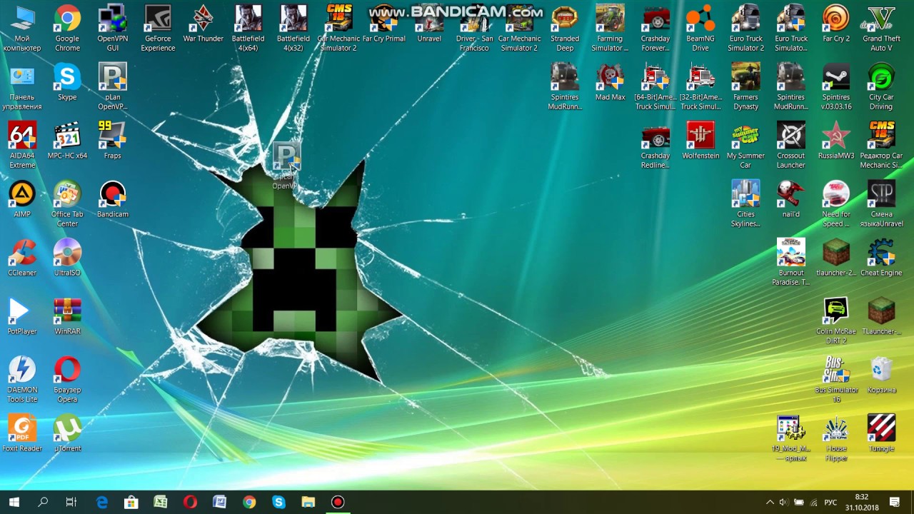Select the MPC-HC x64 shortcut
Image resolution: width=914 pixels, height=514 pixels.
(67, 140)
